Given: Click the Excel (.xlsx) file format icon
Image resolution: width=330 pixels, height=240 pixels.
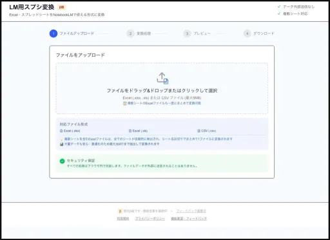Looking at the screenshot, I should click(x=61, y=131).
